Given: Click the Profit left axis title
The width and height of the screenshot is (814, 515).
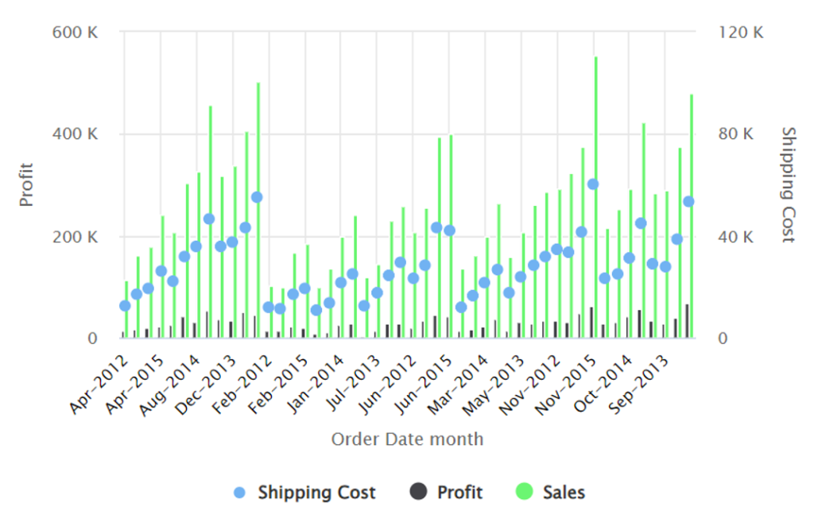Looking at the screenshot, I should [x=26, y=185].
